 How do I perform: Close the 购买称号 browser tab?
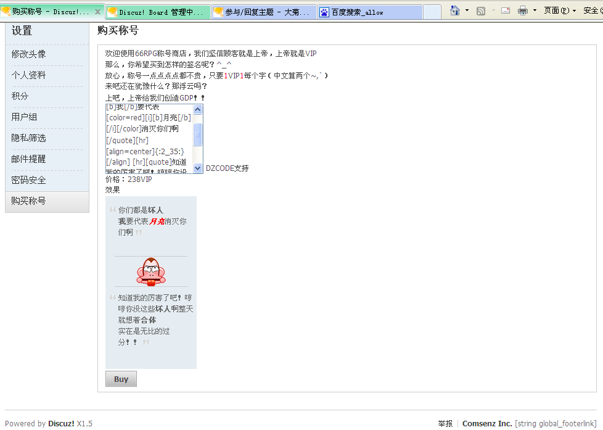click(97, 12)
